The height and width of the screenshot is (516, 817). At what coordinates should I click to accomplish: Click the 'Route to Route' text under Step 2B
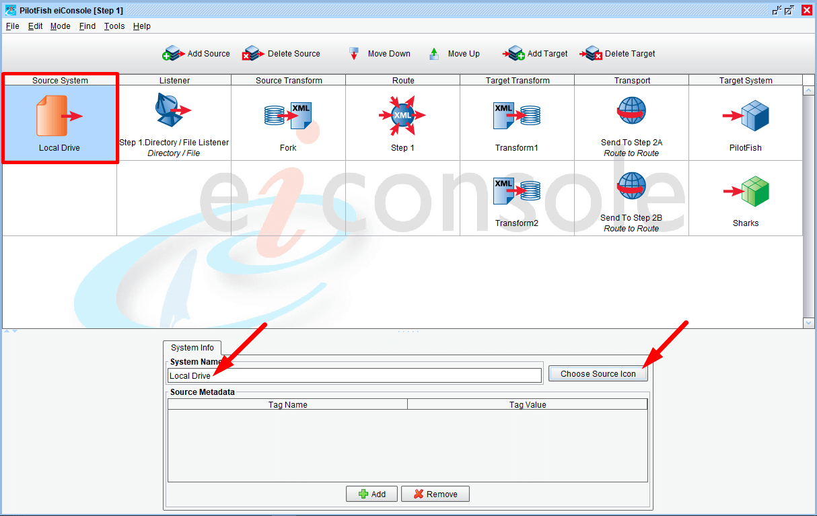pos(631,229)
